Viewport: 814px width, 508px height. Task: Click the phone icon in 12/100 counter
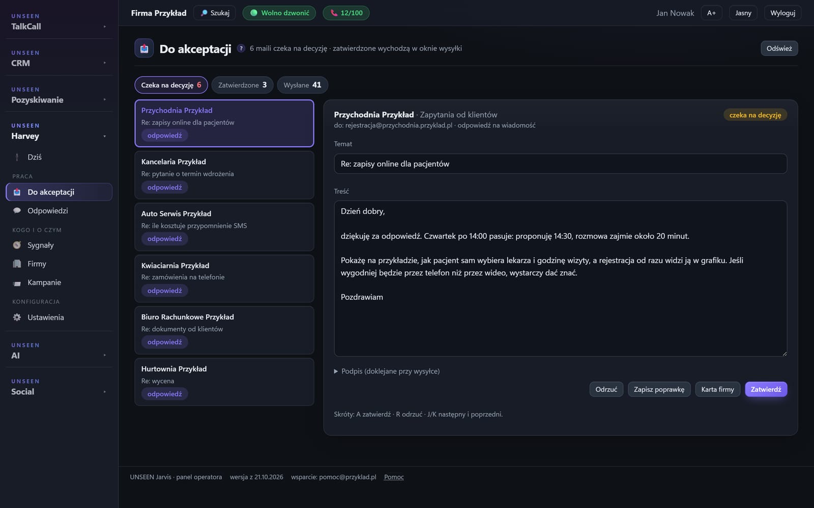tap(334, 13)
